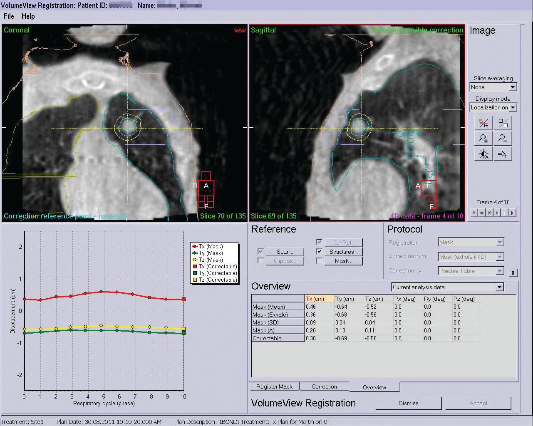Screen dimensions: 533x426
Task: Click the arrow-plus pan/center icon
Action: click(x=503, y=154)
